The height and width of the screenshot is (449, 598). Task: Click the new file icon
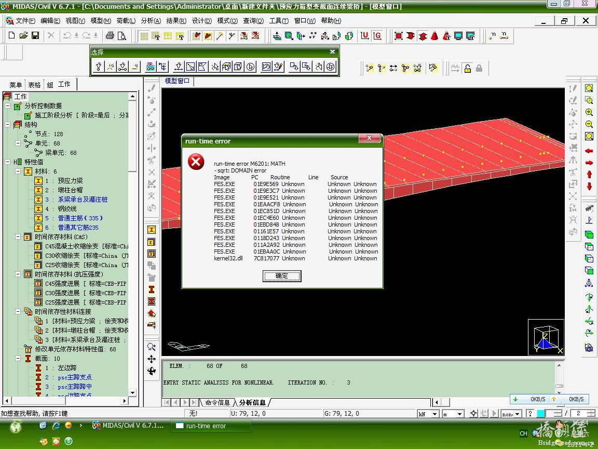11,35
